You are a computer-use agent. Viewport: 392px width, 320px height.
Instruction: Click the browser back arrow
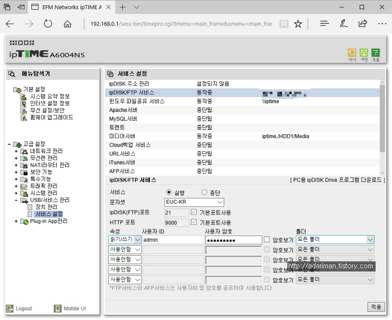(10, 24)
